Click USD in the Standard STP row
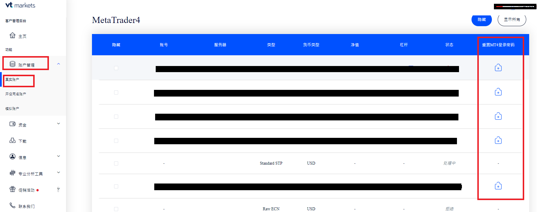Viewport: 537px width, 212px height. pos(311,163)
